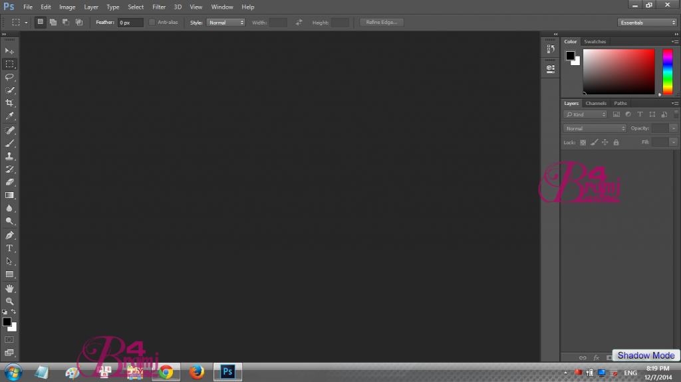Click the Feather input field
This screenshot has height=382, width=681.
[130, 23]
